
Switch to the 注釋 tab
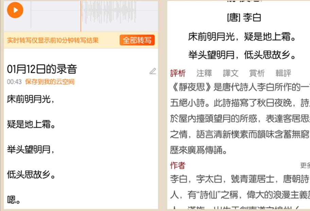click(204, 73)
